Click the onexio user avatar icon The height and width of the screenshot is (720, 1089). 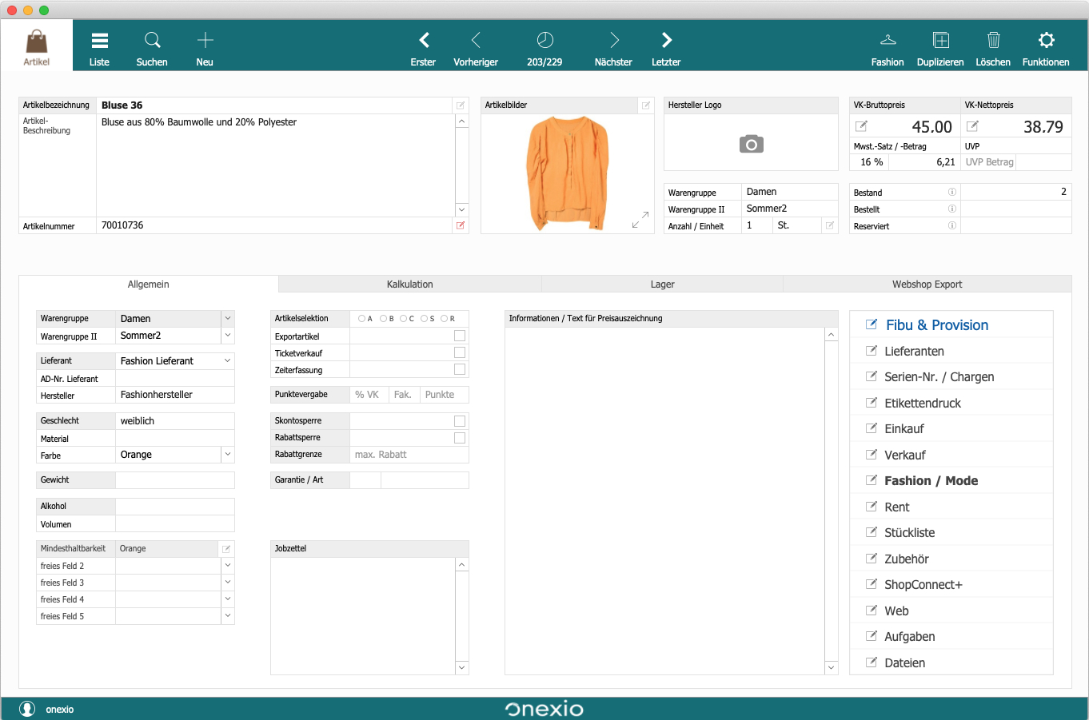(27, 709)
